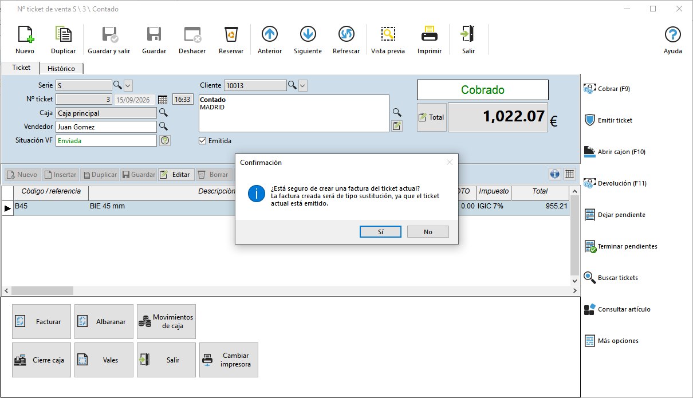Open Movimientos de caja
The image size is (693, 398).
click(x=166, y=322)
